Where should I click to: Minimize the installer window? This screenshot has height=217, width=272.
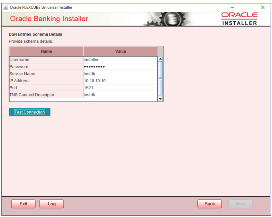[232, 8]
